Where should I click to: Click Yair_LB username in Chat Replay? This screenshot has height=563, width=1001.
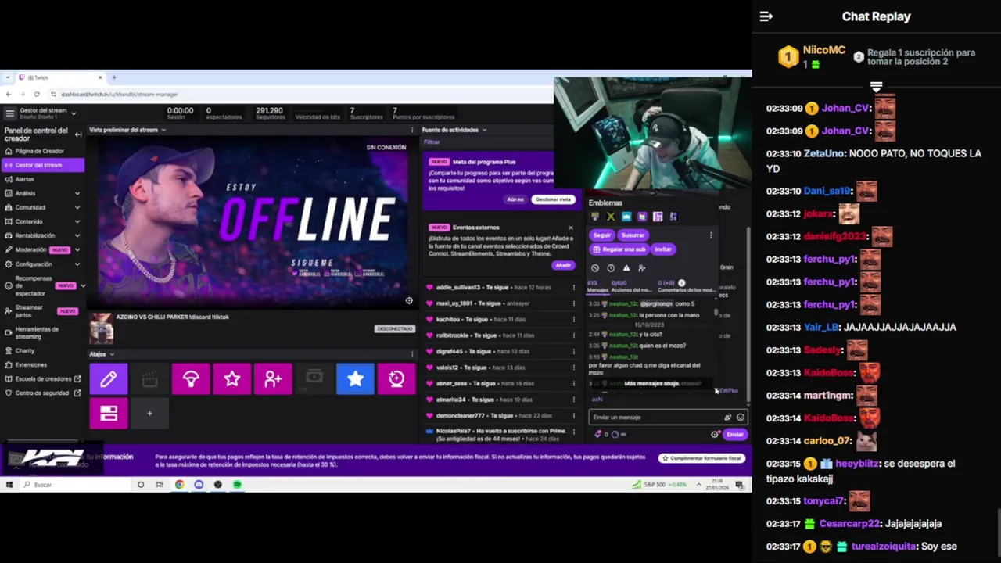822,328
